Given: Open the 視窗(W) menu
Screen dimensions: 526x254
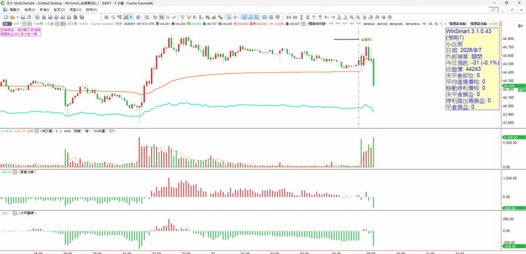Looking at the screenshot, I should click(76, 10).
